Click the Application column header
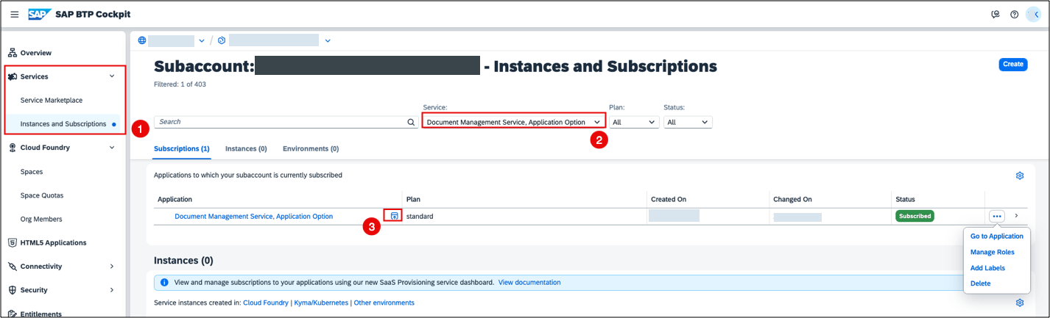The height and width of the screenshot is (318, 1050). tap(175, 200)
